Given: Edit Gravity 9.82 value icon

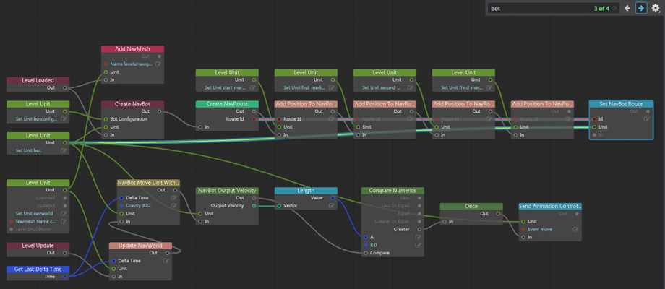Looking at the screenshot, I should (x=174, y=205).
